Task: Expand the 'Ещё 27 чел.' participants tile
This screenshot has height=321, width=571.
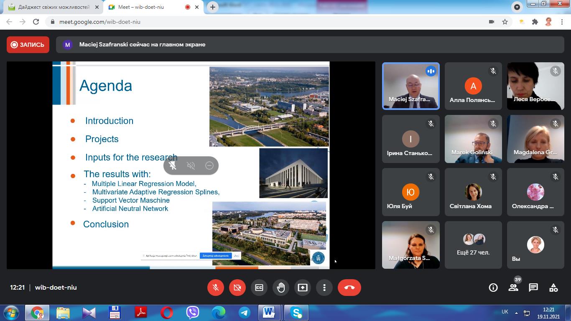Action: point(473,245)
